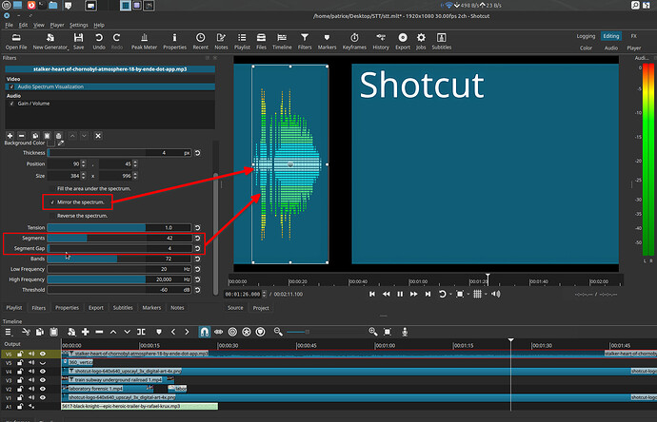Switch to the Color layout
The height and width of the screenshot is (422, 657).
tap(586, 48)
